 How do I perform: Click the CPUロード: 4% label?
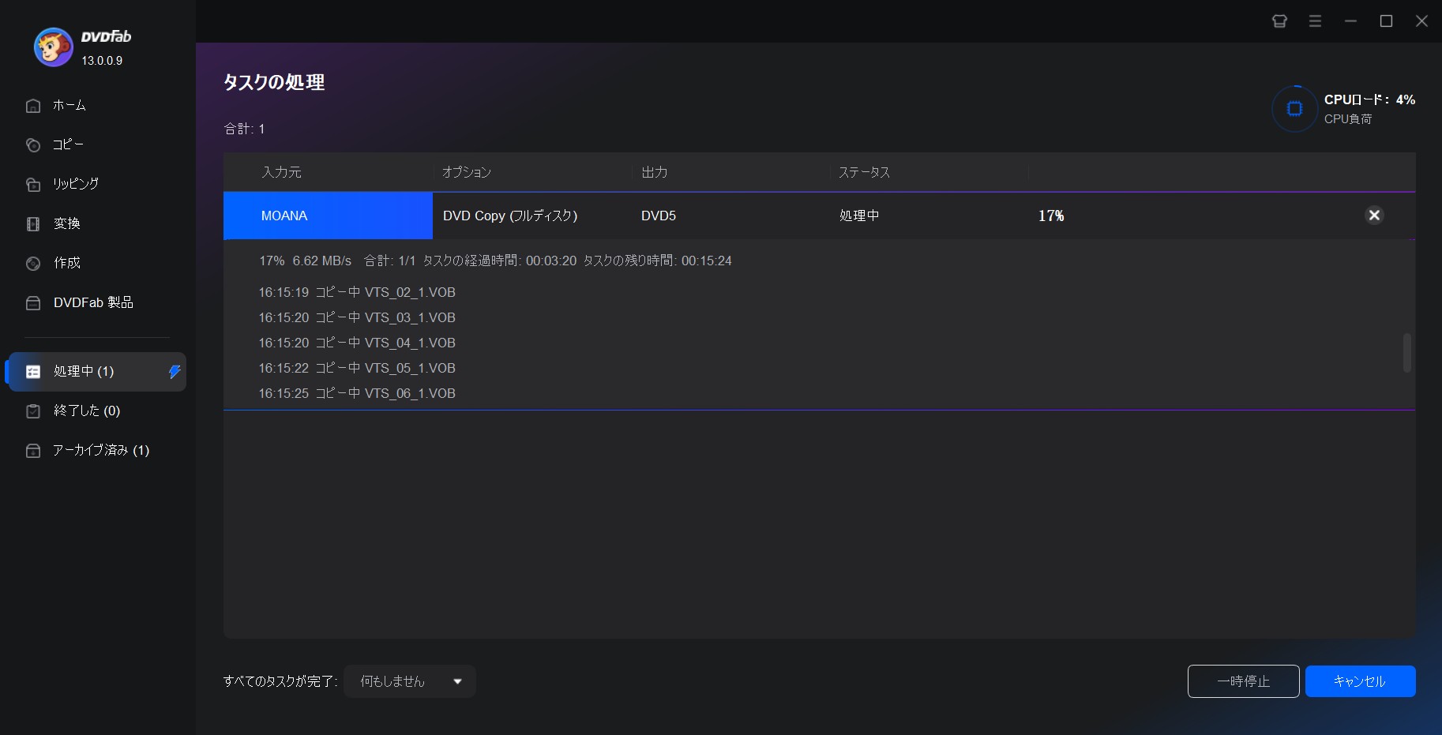(x=1369, y=99)
